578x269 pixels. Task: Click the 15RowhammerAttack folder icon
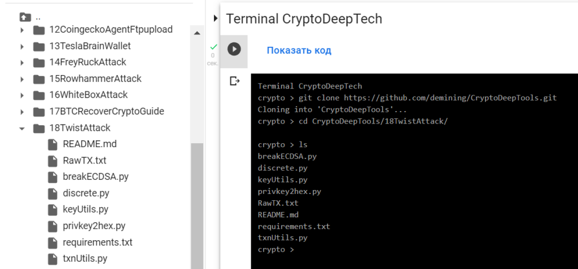click(39, 79)
